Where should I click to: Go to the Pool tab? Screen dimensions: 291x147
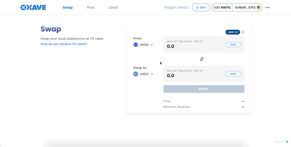pos(91,8)
